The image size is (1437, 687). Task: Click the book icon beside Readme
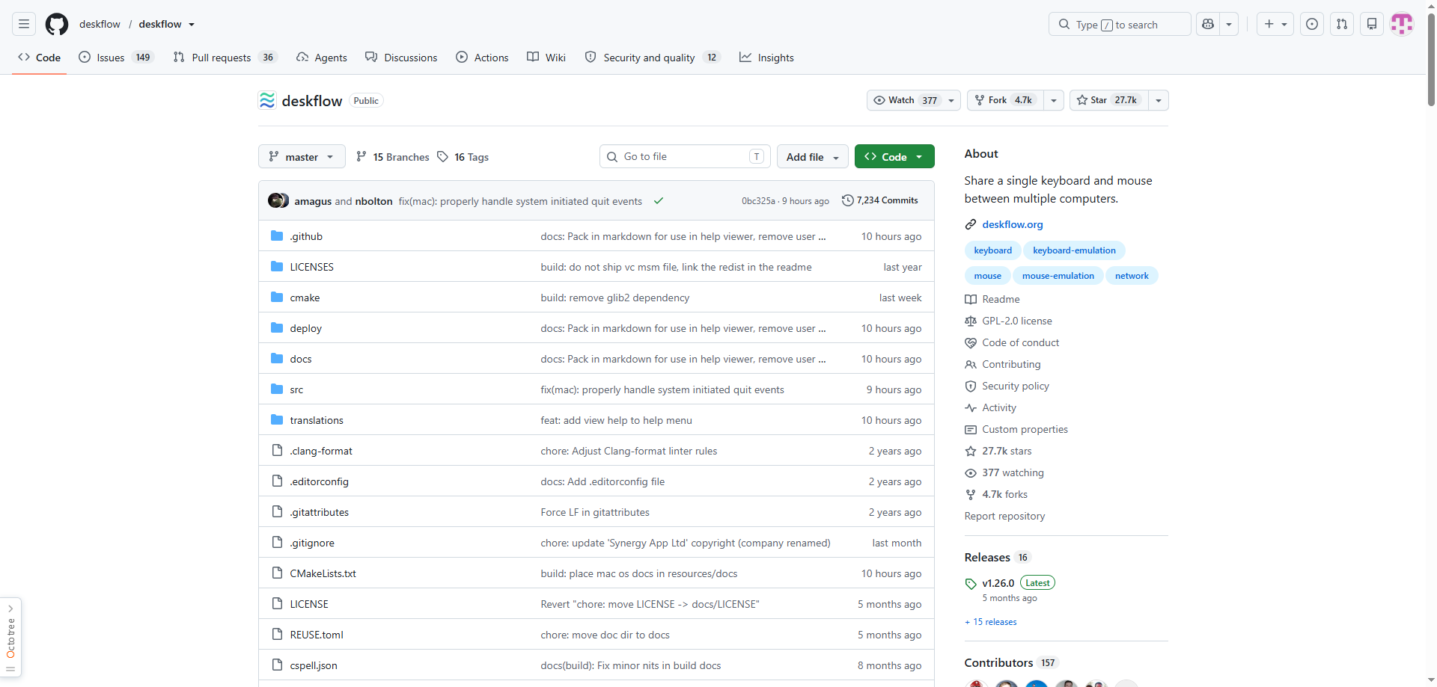971,299
